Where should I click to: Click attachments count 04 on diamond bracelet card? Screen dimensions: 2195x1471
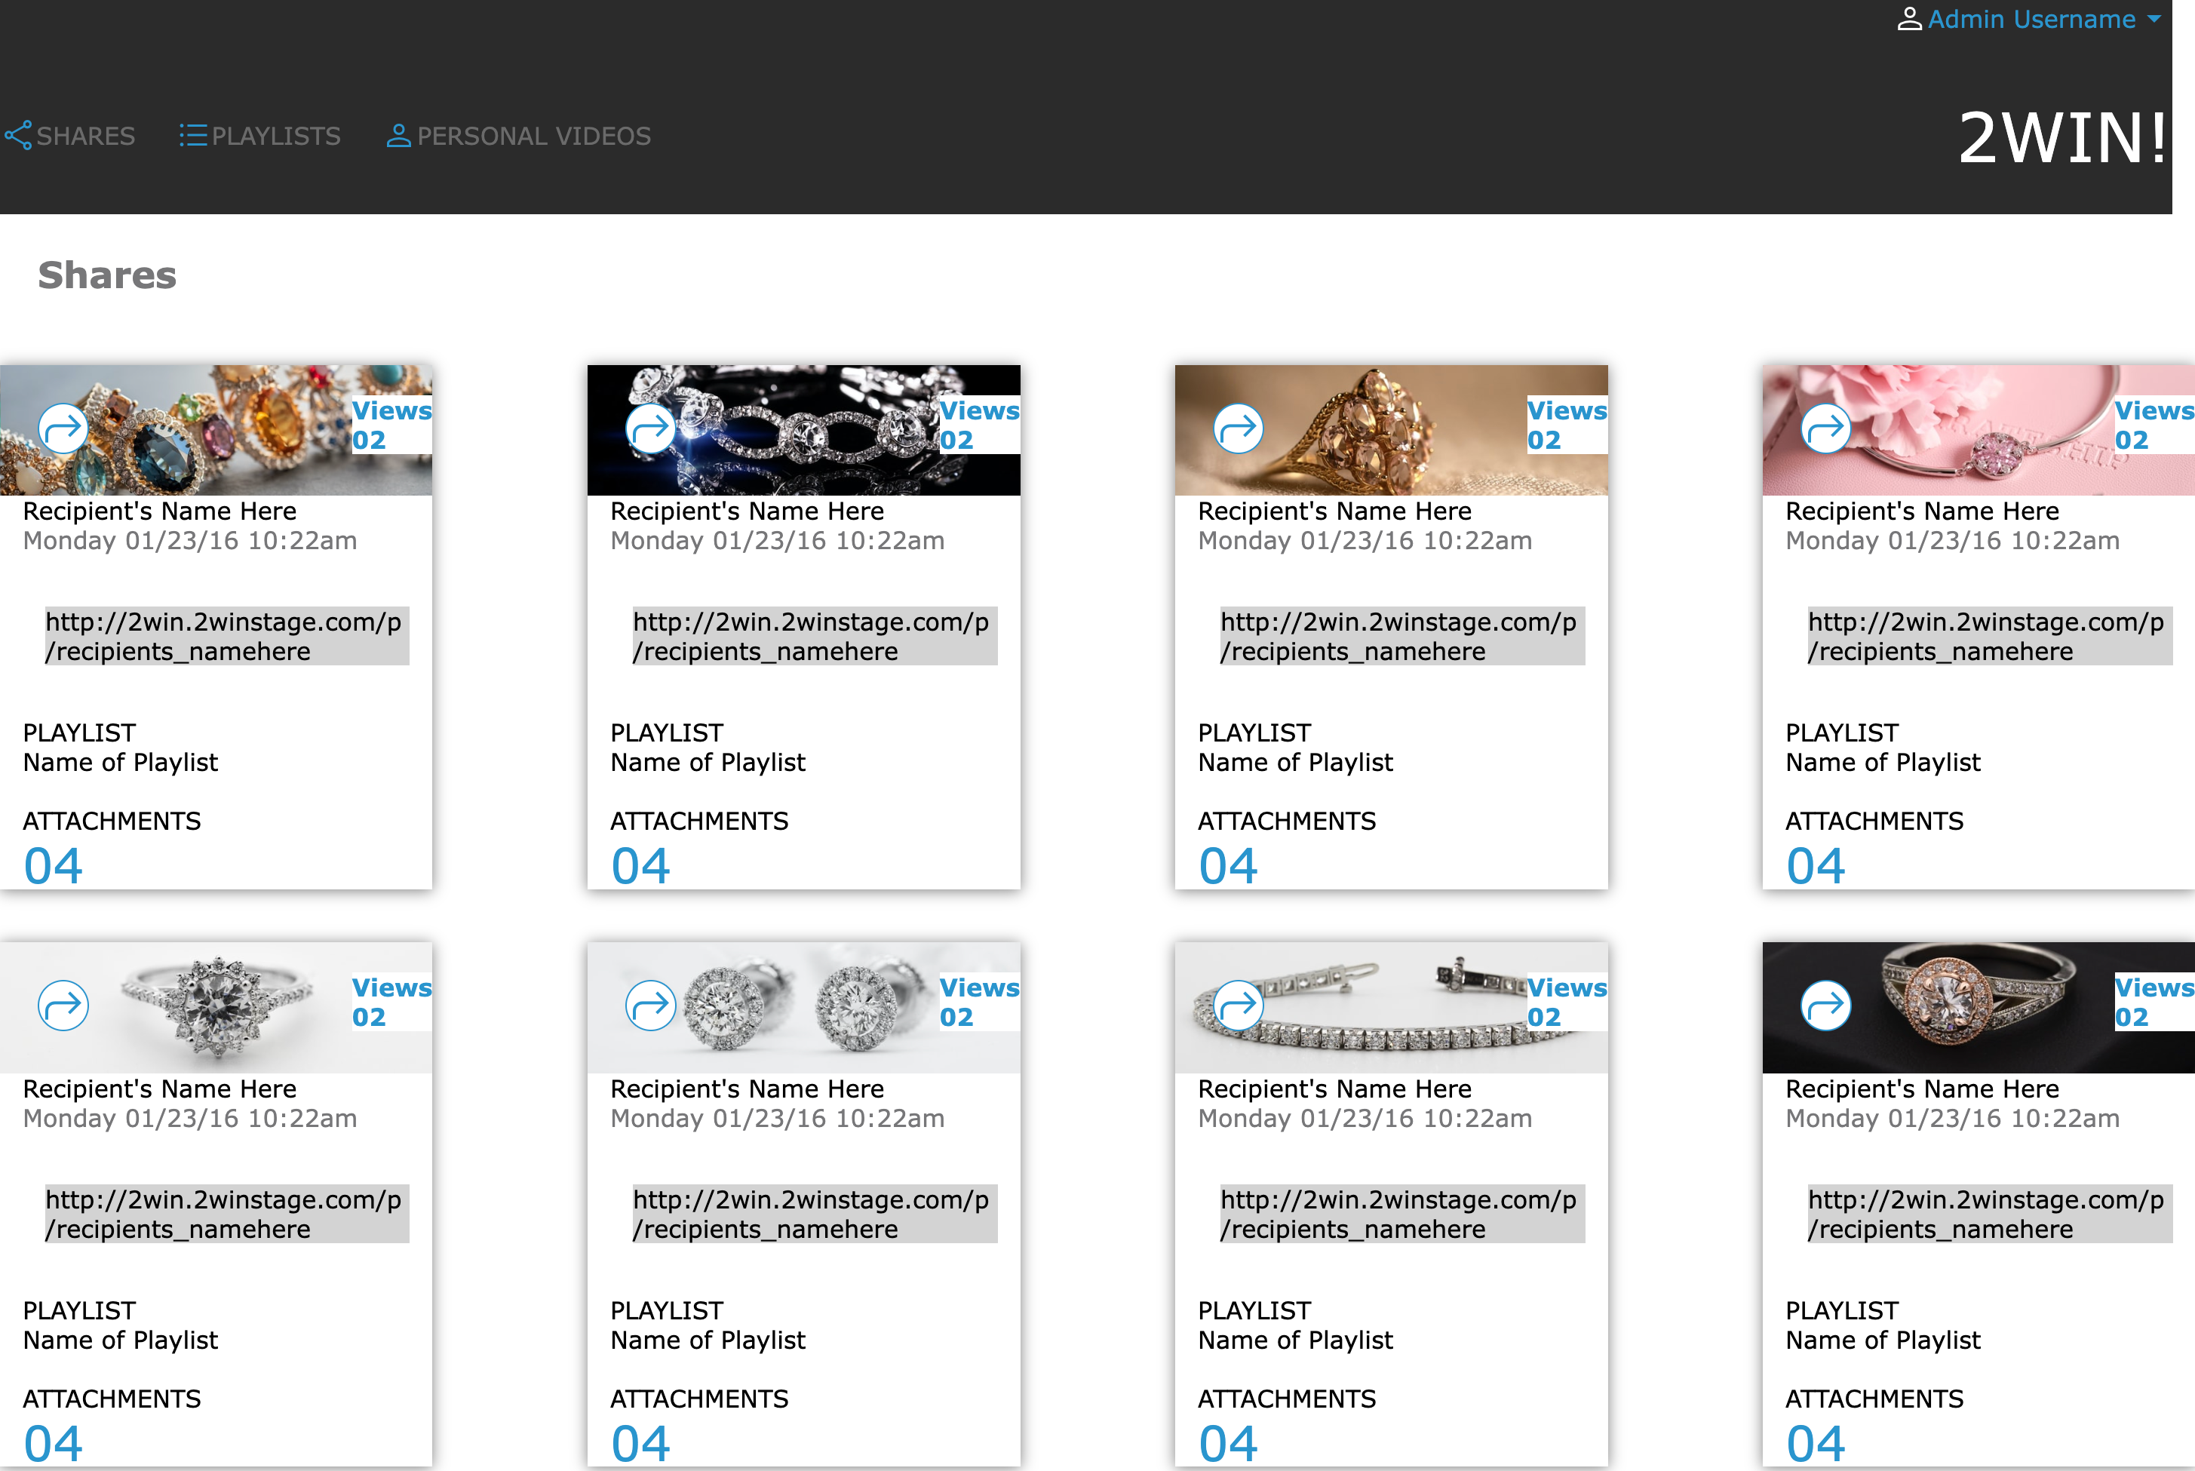pyautogui.click(x=640, y=865)
